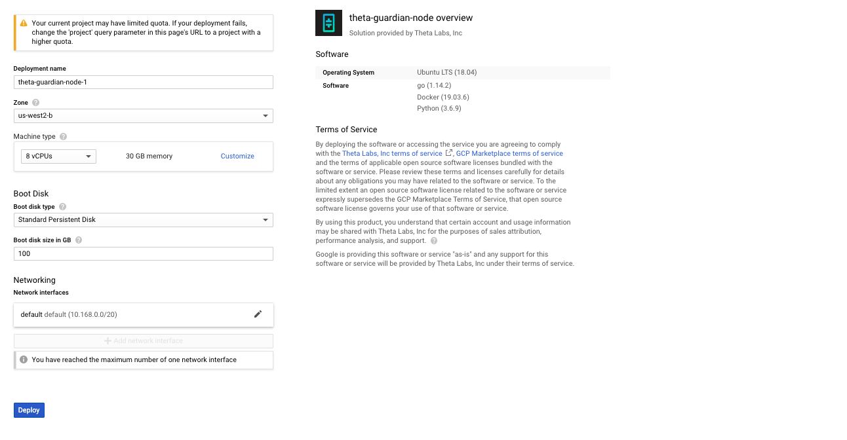Click the Deploy button

point(29,410)
